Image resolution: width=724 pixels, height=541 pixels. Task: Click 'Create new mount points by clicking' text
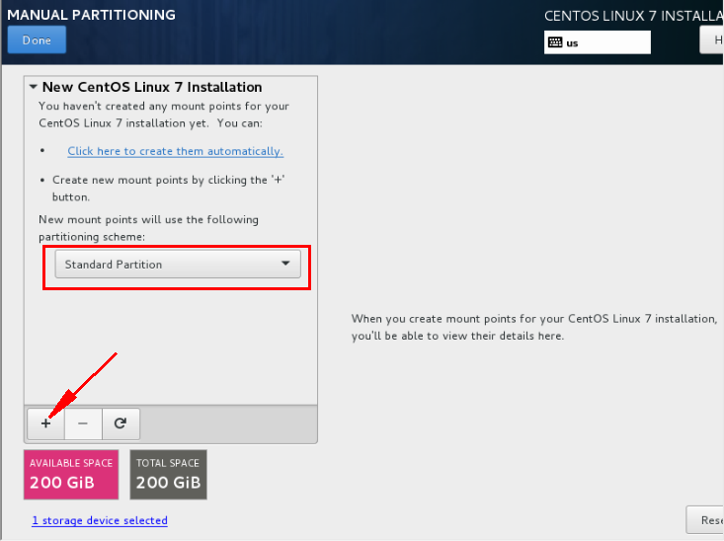pyautogui.click(x=169, y=189)
